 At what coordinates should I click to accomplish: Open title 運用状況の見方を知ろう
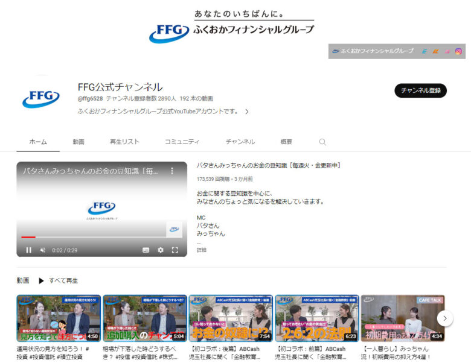pos(53,353)
